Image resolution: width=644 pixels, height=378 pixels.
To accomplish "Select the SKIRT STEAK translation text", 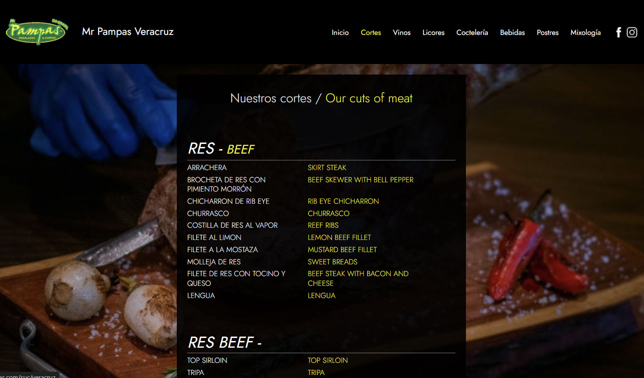I will pyautogui.click(x=327, y=168).
